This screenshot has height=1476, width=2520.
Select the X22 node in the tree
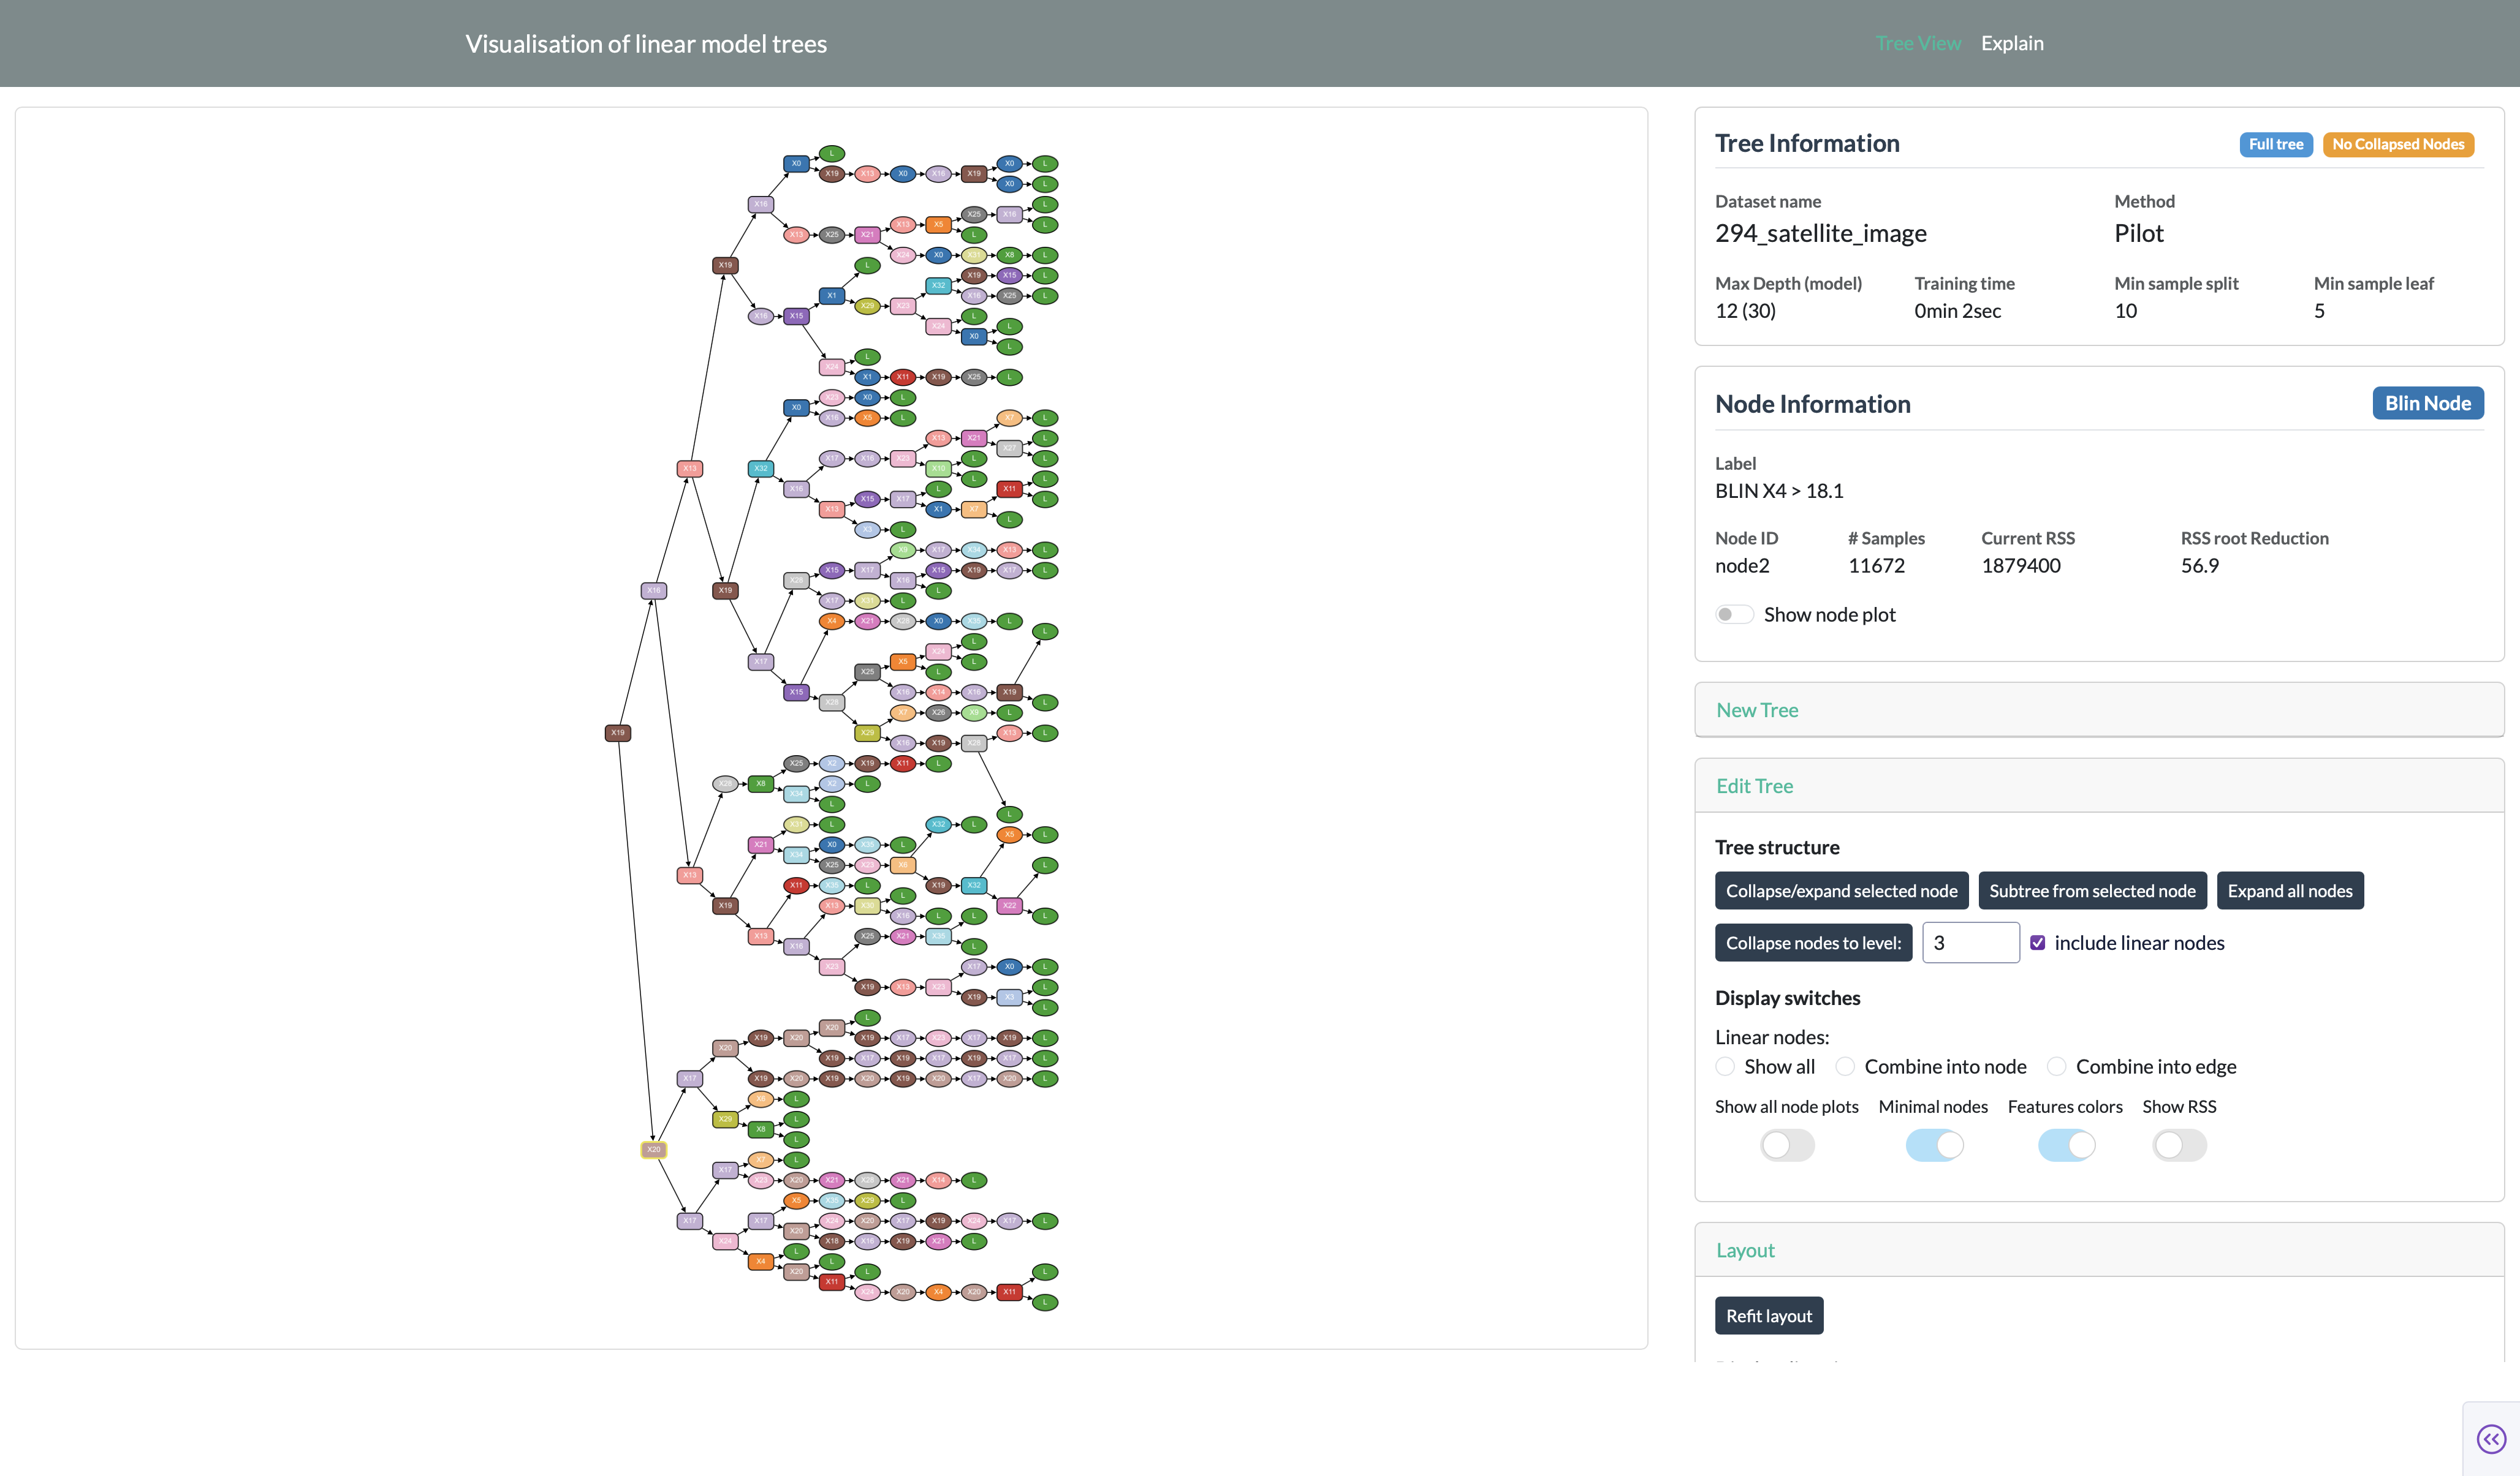pyautogui.click(x=1009, y=905)
